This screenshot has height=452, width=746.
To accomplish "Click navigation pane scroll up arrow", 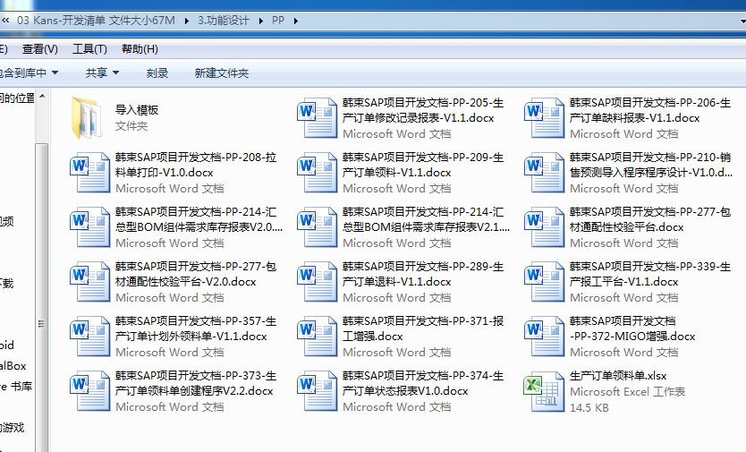I will tap(42, 96).
